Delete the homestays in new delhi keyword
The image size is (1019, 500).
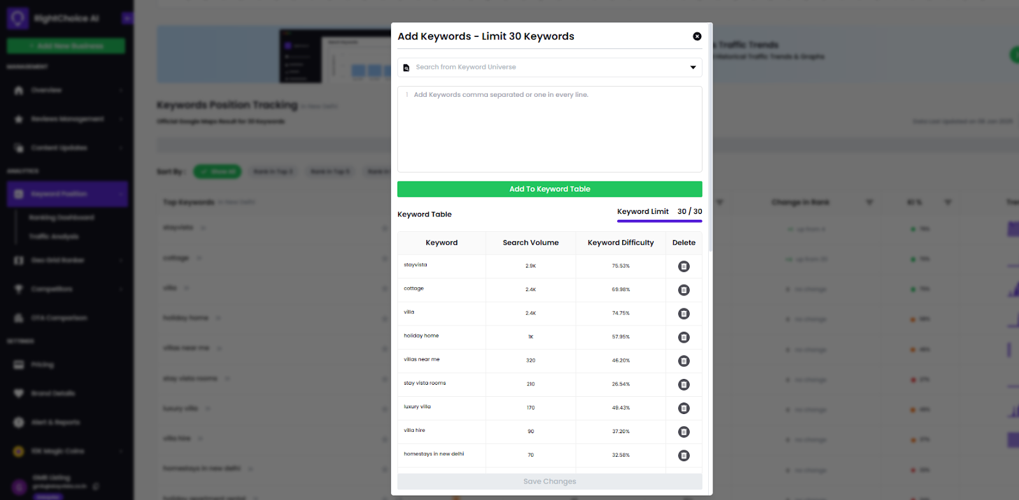point(684,455)
